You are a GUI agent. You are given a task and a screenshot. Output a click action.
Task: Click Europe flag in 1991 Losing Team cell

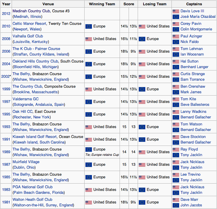pyautogui.click(x=142, y=139)
